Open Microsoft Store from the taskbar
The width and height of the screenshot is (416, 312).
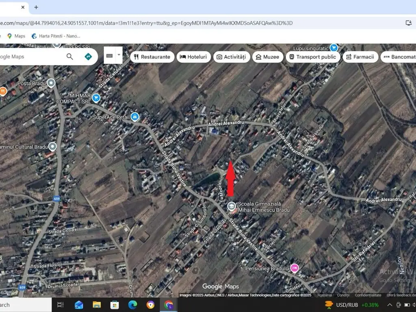click(x=115, y=305)
